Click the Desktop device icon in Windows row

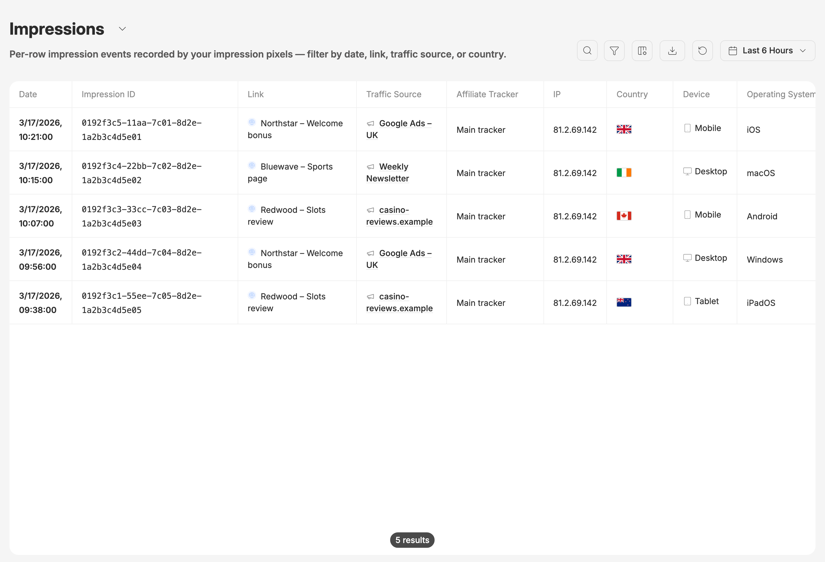(687, 258)
